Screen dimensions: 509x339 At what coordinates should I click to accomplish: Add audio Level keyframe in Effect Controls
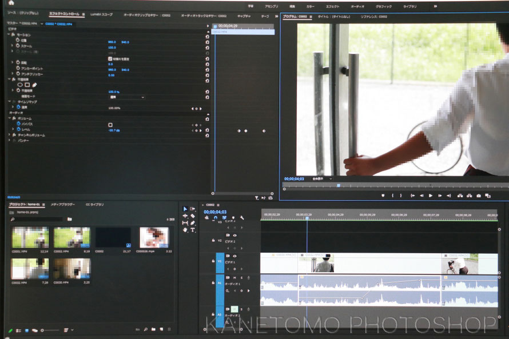[196, 130]
